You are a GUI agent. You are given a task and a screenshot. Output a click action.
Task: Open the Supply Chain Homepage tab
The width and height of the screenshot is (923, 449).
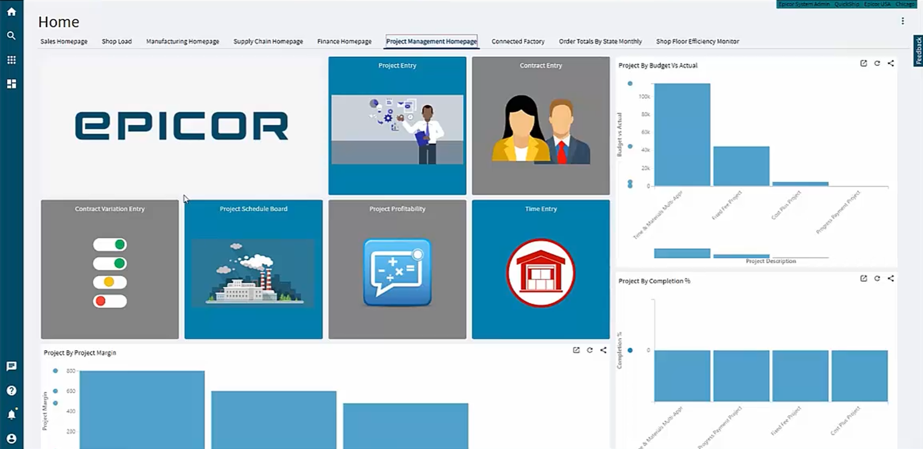pos(268,41)
